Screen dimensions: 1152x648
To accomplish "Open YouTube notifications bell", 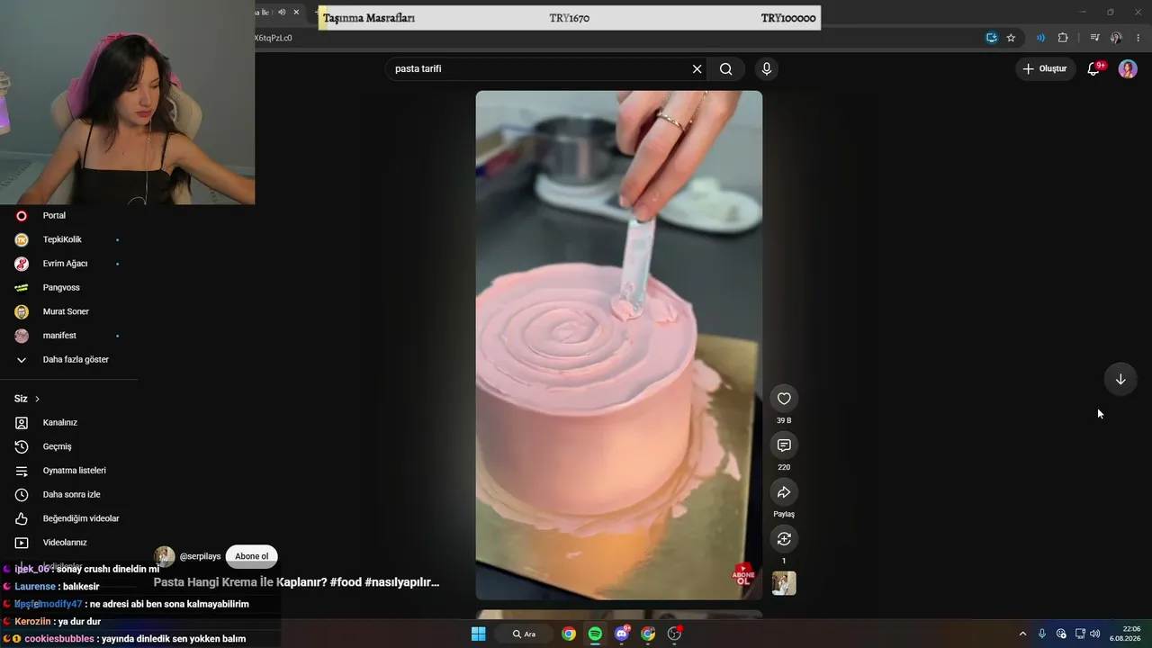I will (1094, 69).
